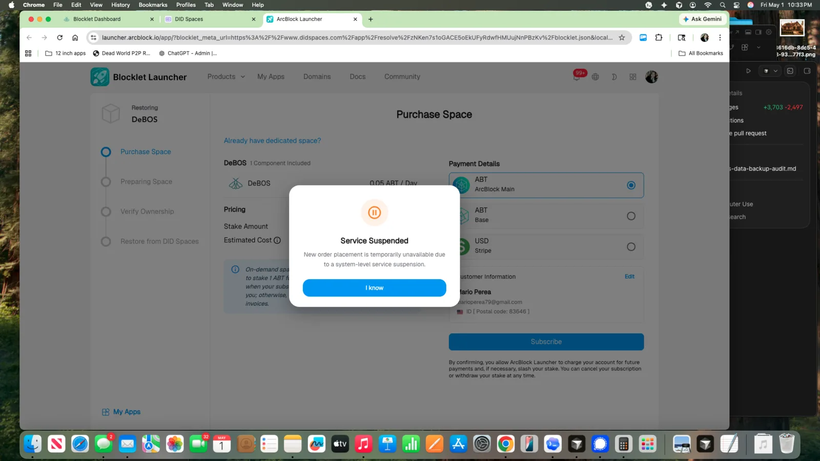The height and width of the screenshot is (461, 820).
Task: Click Already have dedicated space link
Action: [272, 141]
